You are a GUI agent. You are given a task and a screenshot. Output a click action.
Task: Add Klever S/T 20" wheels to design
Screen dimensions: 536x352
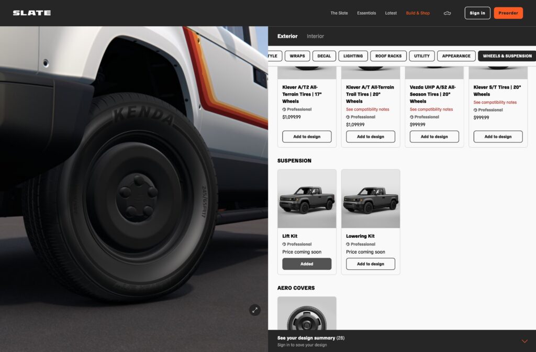[498, 137]
